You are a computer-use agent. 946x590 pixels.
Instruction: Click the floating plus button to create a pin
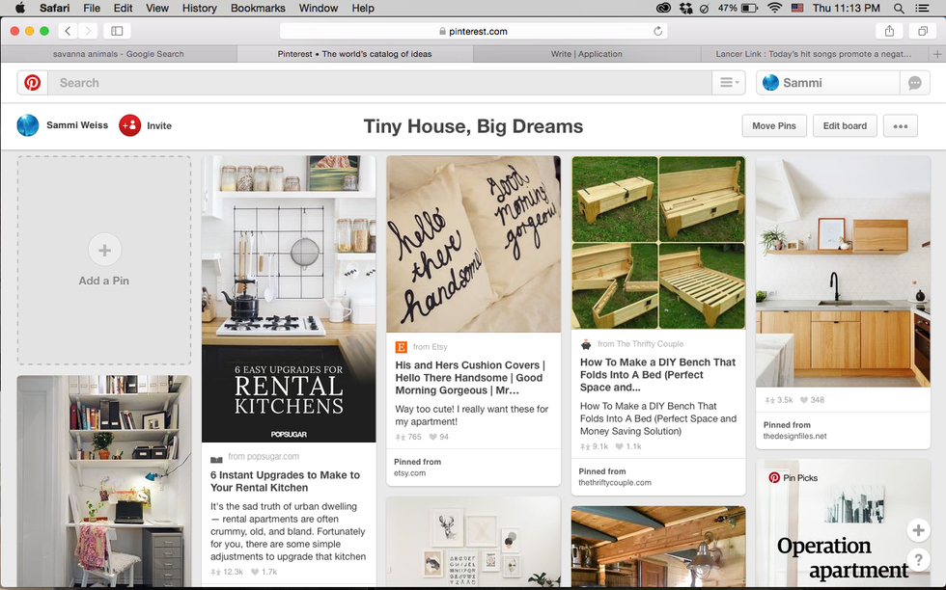click(919, 530)
